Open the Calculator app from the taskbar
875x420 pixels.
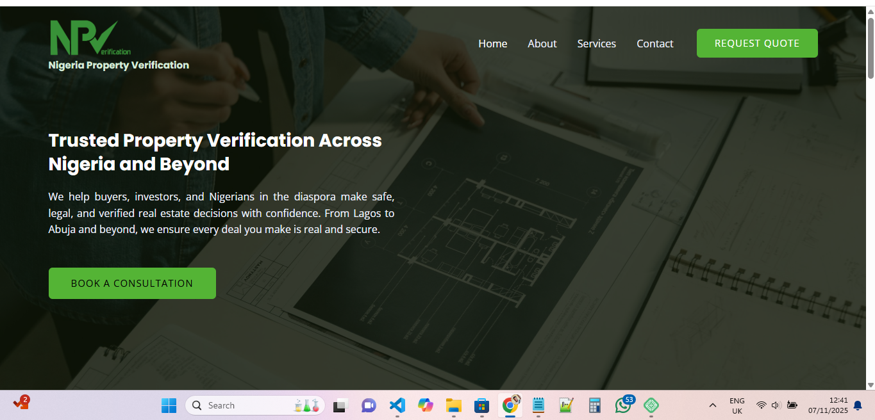(x=594, y=405)
